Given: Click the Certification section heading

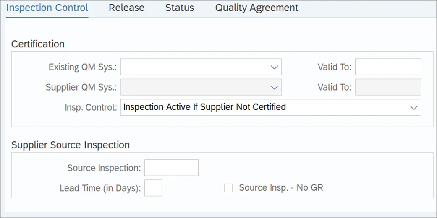Looking at the screenshot, I should pyautogui.click(x=38, y=44).
